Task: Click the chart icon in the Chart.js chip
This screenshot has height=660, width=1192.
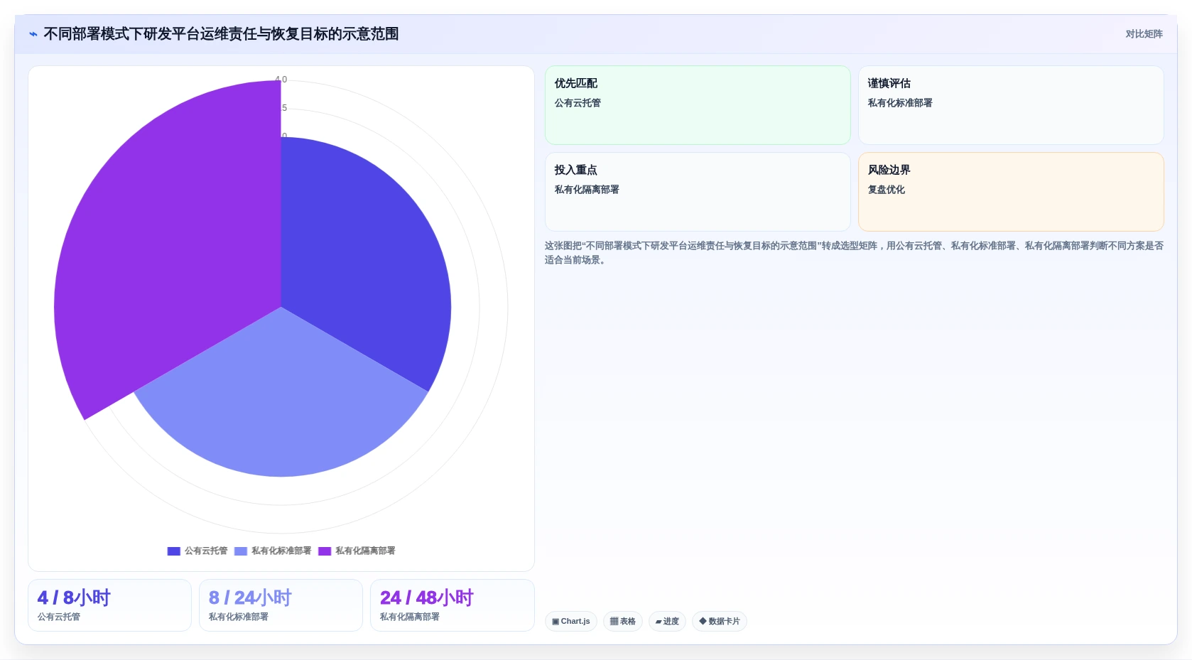Action: [556, 622]
